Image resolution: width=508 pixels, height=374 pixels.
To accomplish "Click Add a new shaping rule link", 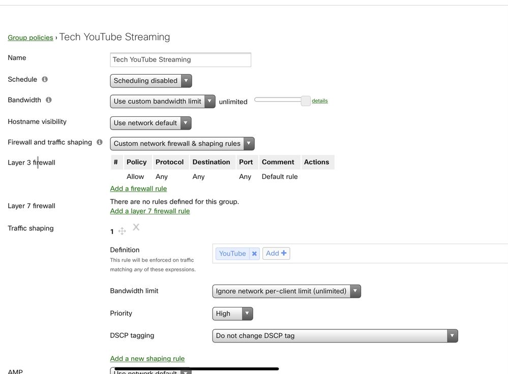I will (147, 358).
